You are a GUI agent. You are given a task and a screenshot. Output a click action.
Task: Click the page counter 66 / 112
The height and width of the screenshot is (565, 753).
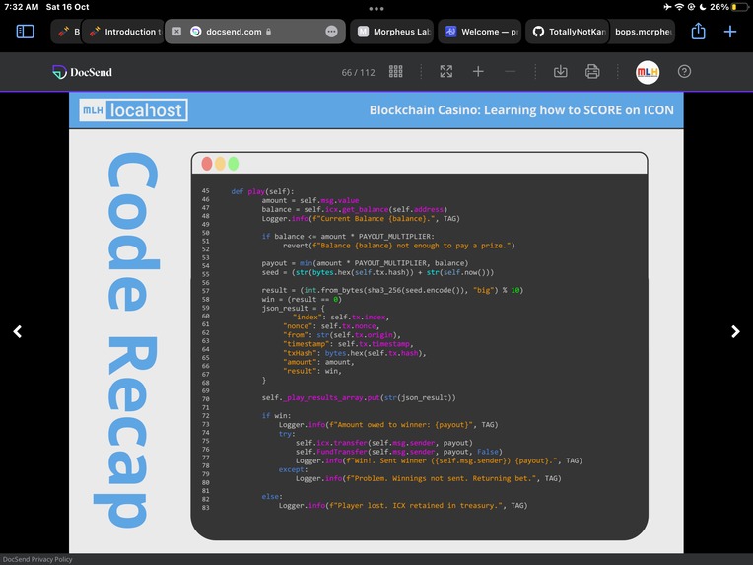click(x=358, y=73)
